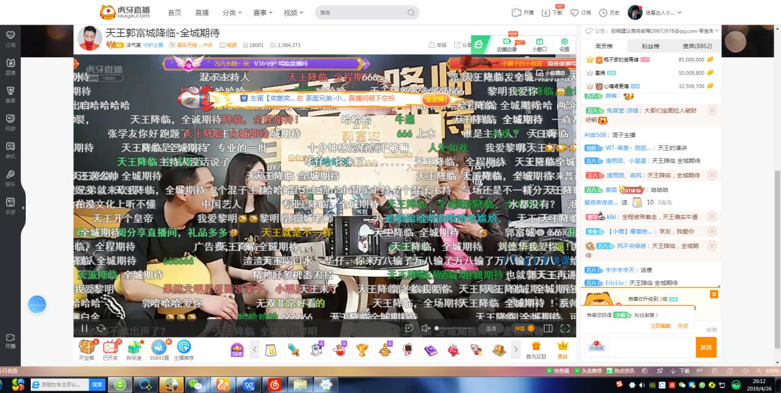Claim the 首充奖励 first-recharge reward
This screenshot has width=781, height=393.
[535, 350]
